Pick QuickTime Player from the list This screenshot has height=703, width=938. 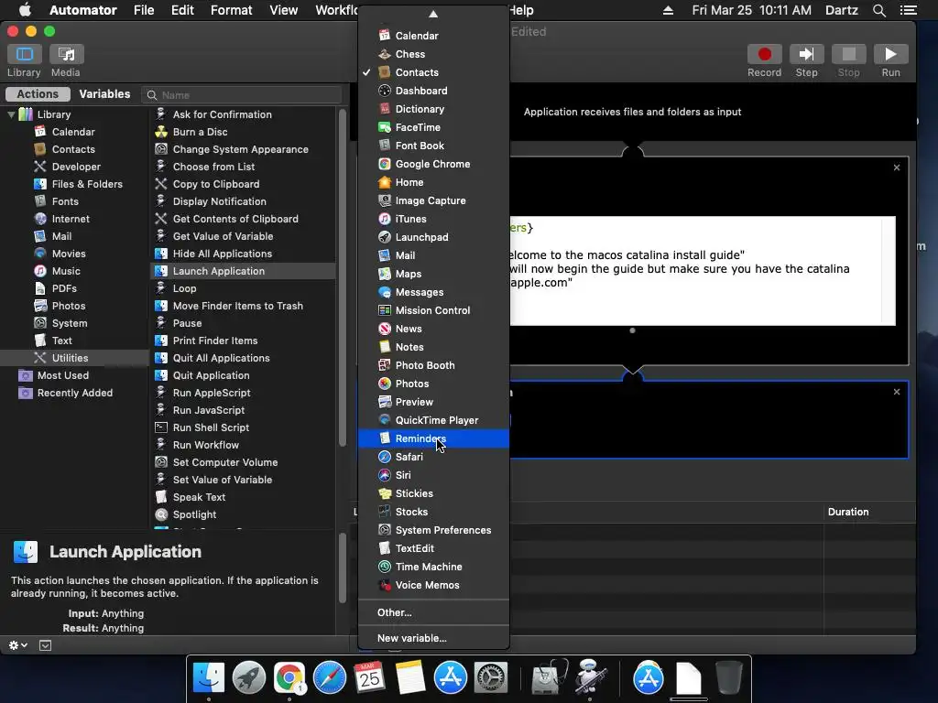[x=433, y=420]
